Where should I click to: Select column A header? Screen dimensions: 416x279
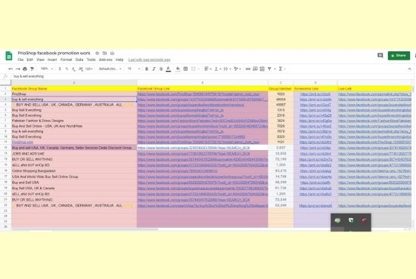[74, 83]
